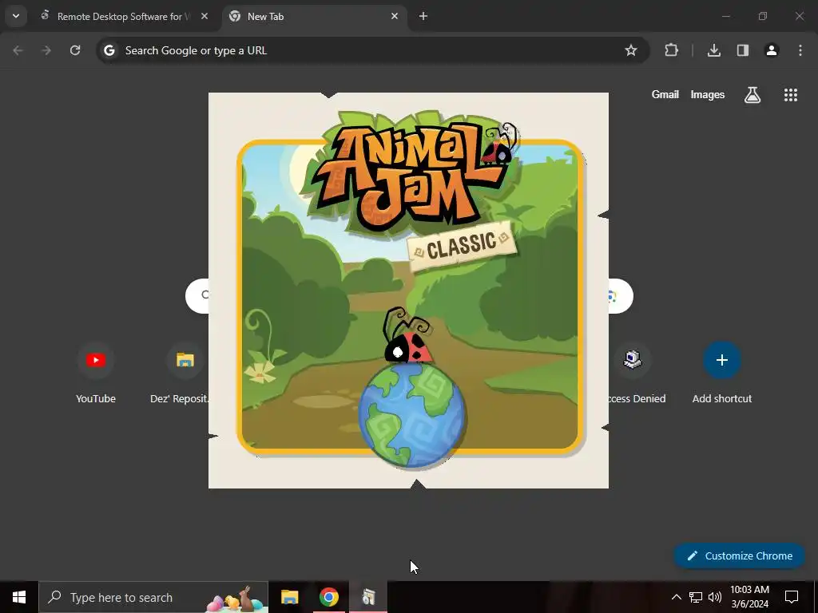Select the New Tab tab
Image resolution: width=818 pixels, height=613 pixels.
(x=315, y=16)
